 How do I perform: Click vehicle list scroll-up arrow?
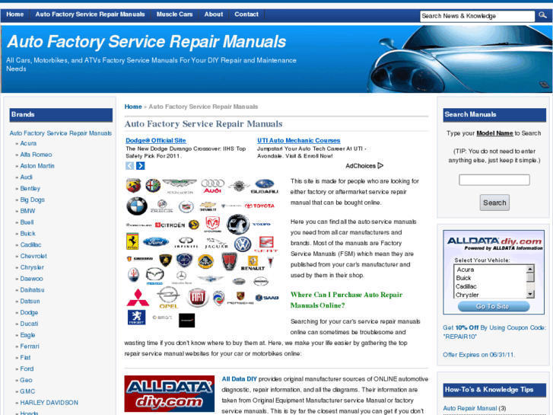tap(529, 269)
